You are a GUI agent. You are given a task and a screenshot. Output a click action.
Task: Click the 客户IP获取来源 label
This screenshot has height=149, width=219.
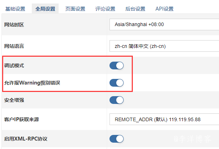click(21, 119)
